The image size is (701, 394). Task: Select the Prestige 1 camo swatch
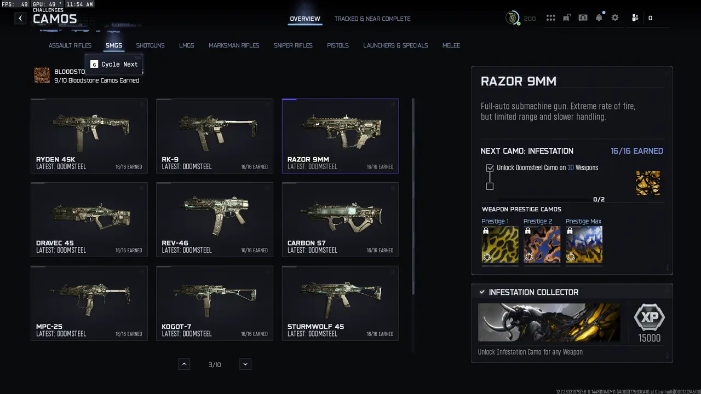coord(500,245)
